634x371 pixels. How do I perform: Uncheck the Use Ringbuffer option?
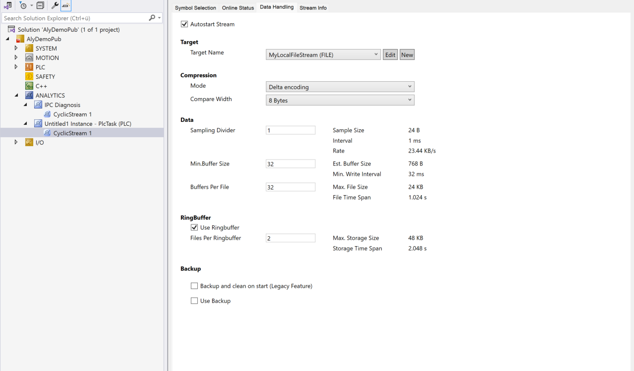point(194,227)
